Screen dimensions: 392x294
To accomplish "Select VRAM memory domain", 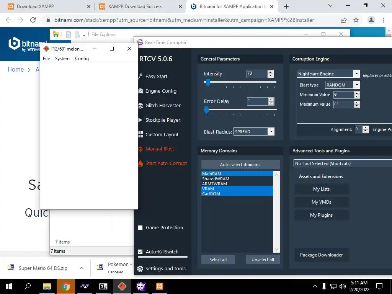I will 237,189.
